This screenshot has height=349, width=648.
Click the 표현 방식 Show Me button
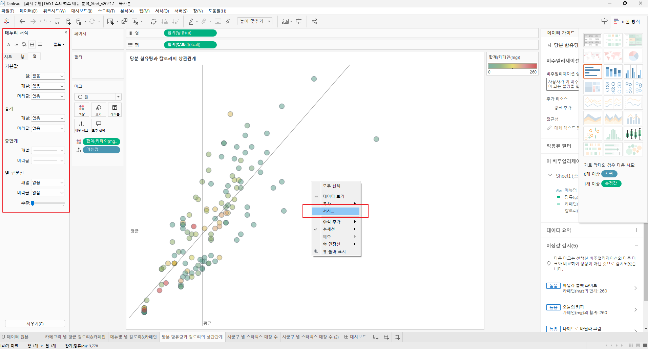point(627,21)
